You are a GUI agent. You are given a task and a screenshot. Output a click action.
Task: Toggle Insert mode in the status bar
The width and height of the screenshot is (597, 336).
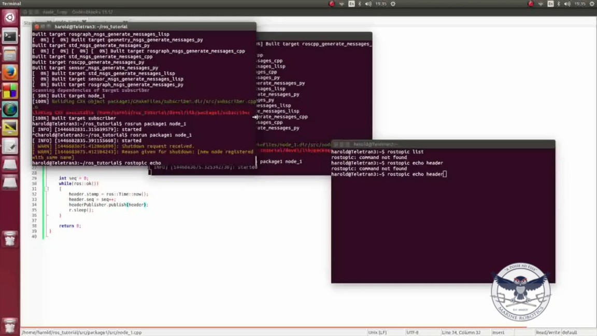(498, 332)
